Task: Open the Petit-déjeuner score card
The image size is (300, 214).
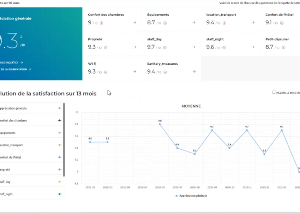Action: pyautogui.click(x=280, y=43)
